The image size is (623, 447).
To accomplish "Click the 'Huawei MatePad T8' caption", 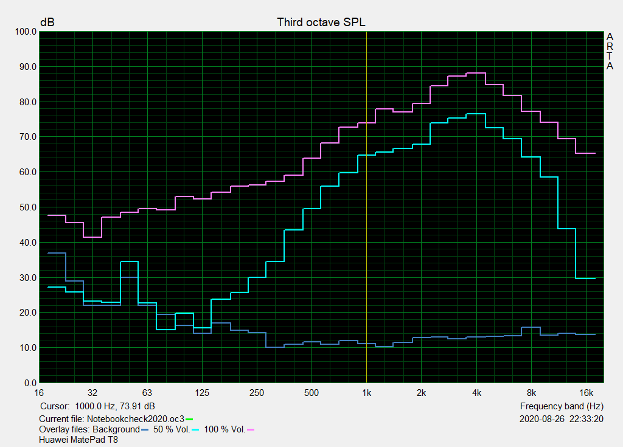I will [78, 440].
